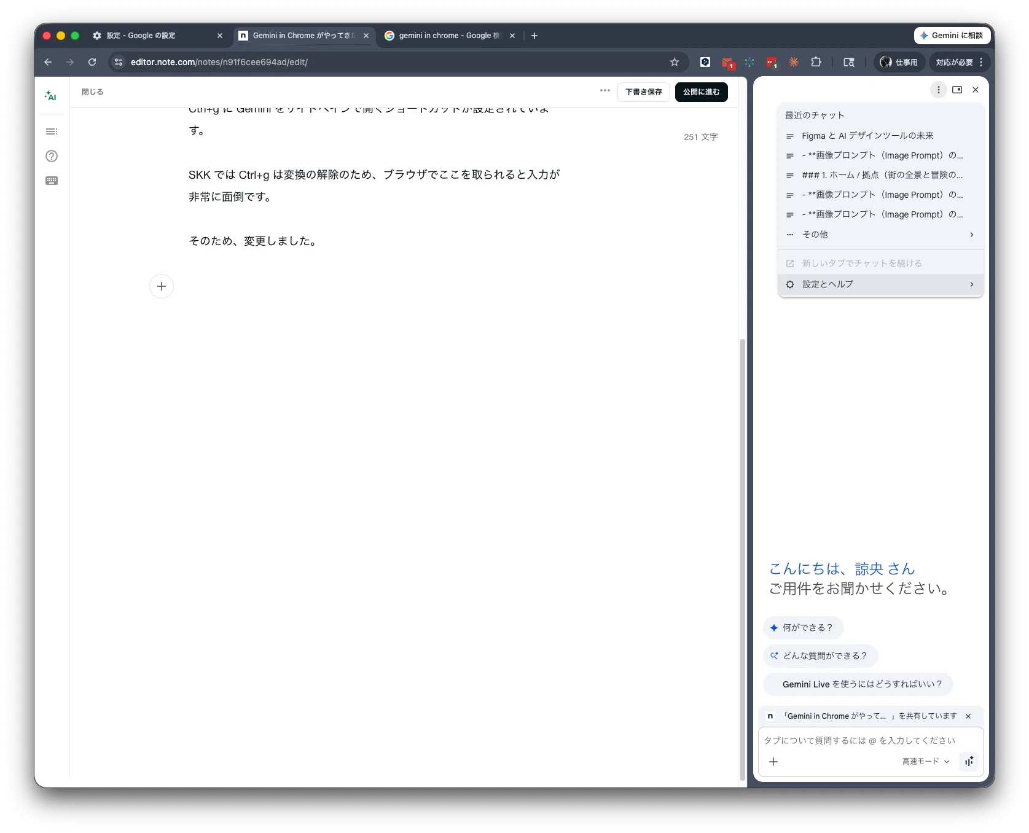Switch to gemini in chrome Google search tab
Image resolution: width=1029 pixels, height=833 pixels.
point(450,36)
